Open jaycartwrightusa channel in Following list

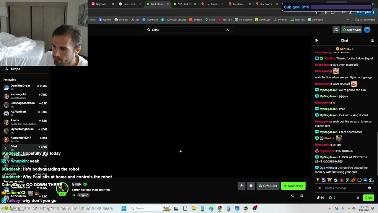[25, 131]
